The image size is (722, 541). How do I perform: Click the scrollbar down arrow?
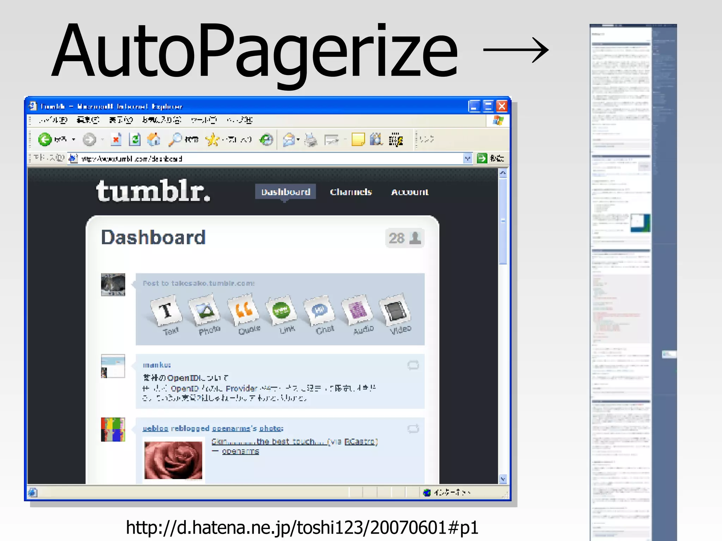tap(503, 479)
